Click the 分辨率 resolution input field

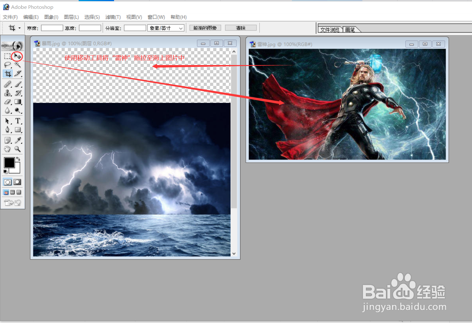135,28
